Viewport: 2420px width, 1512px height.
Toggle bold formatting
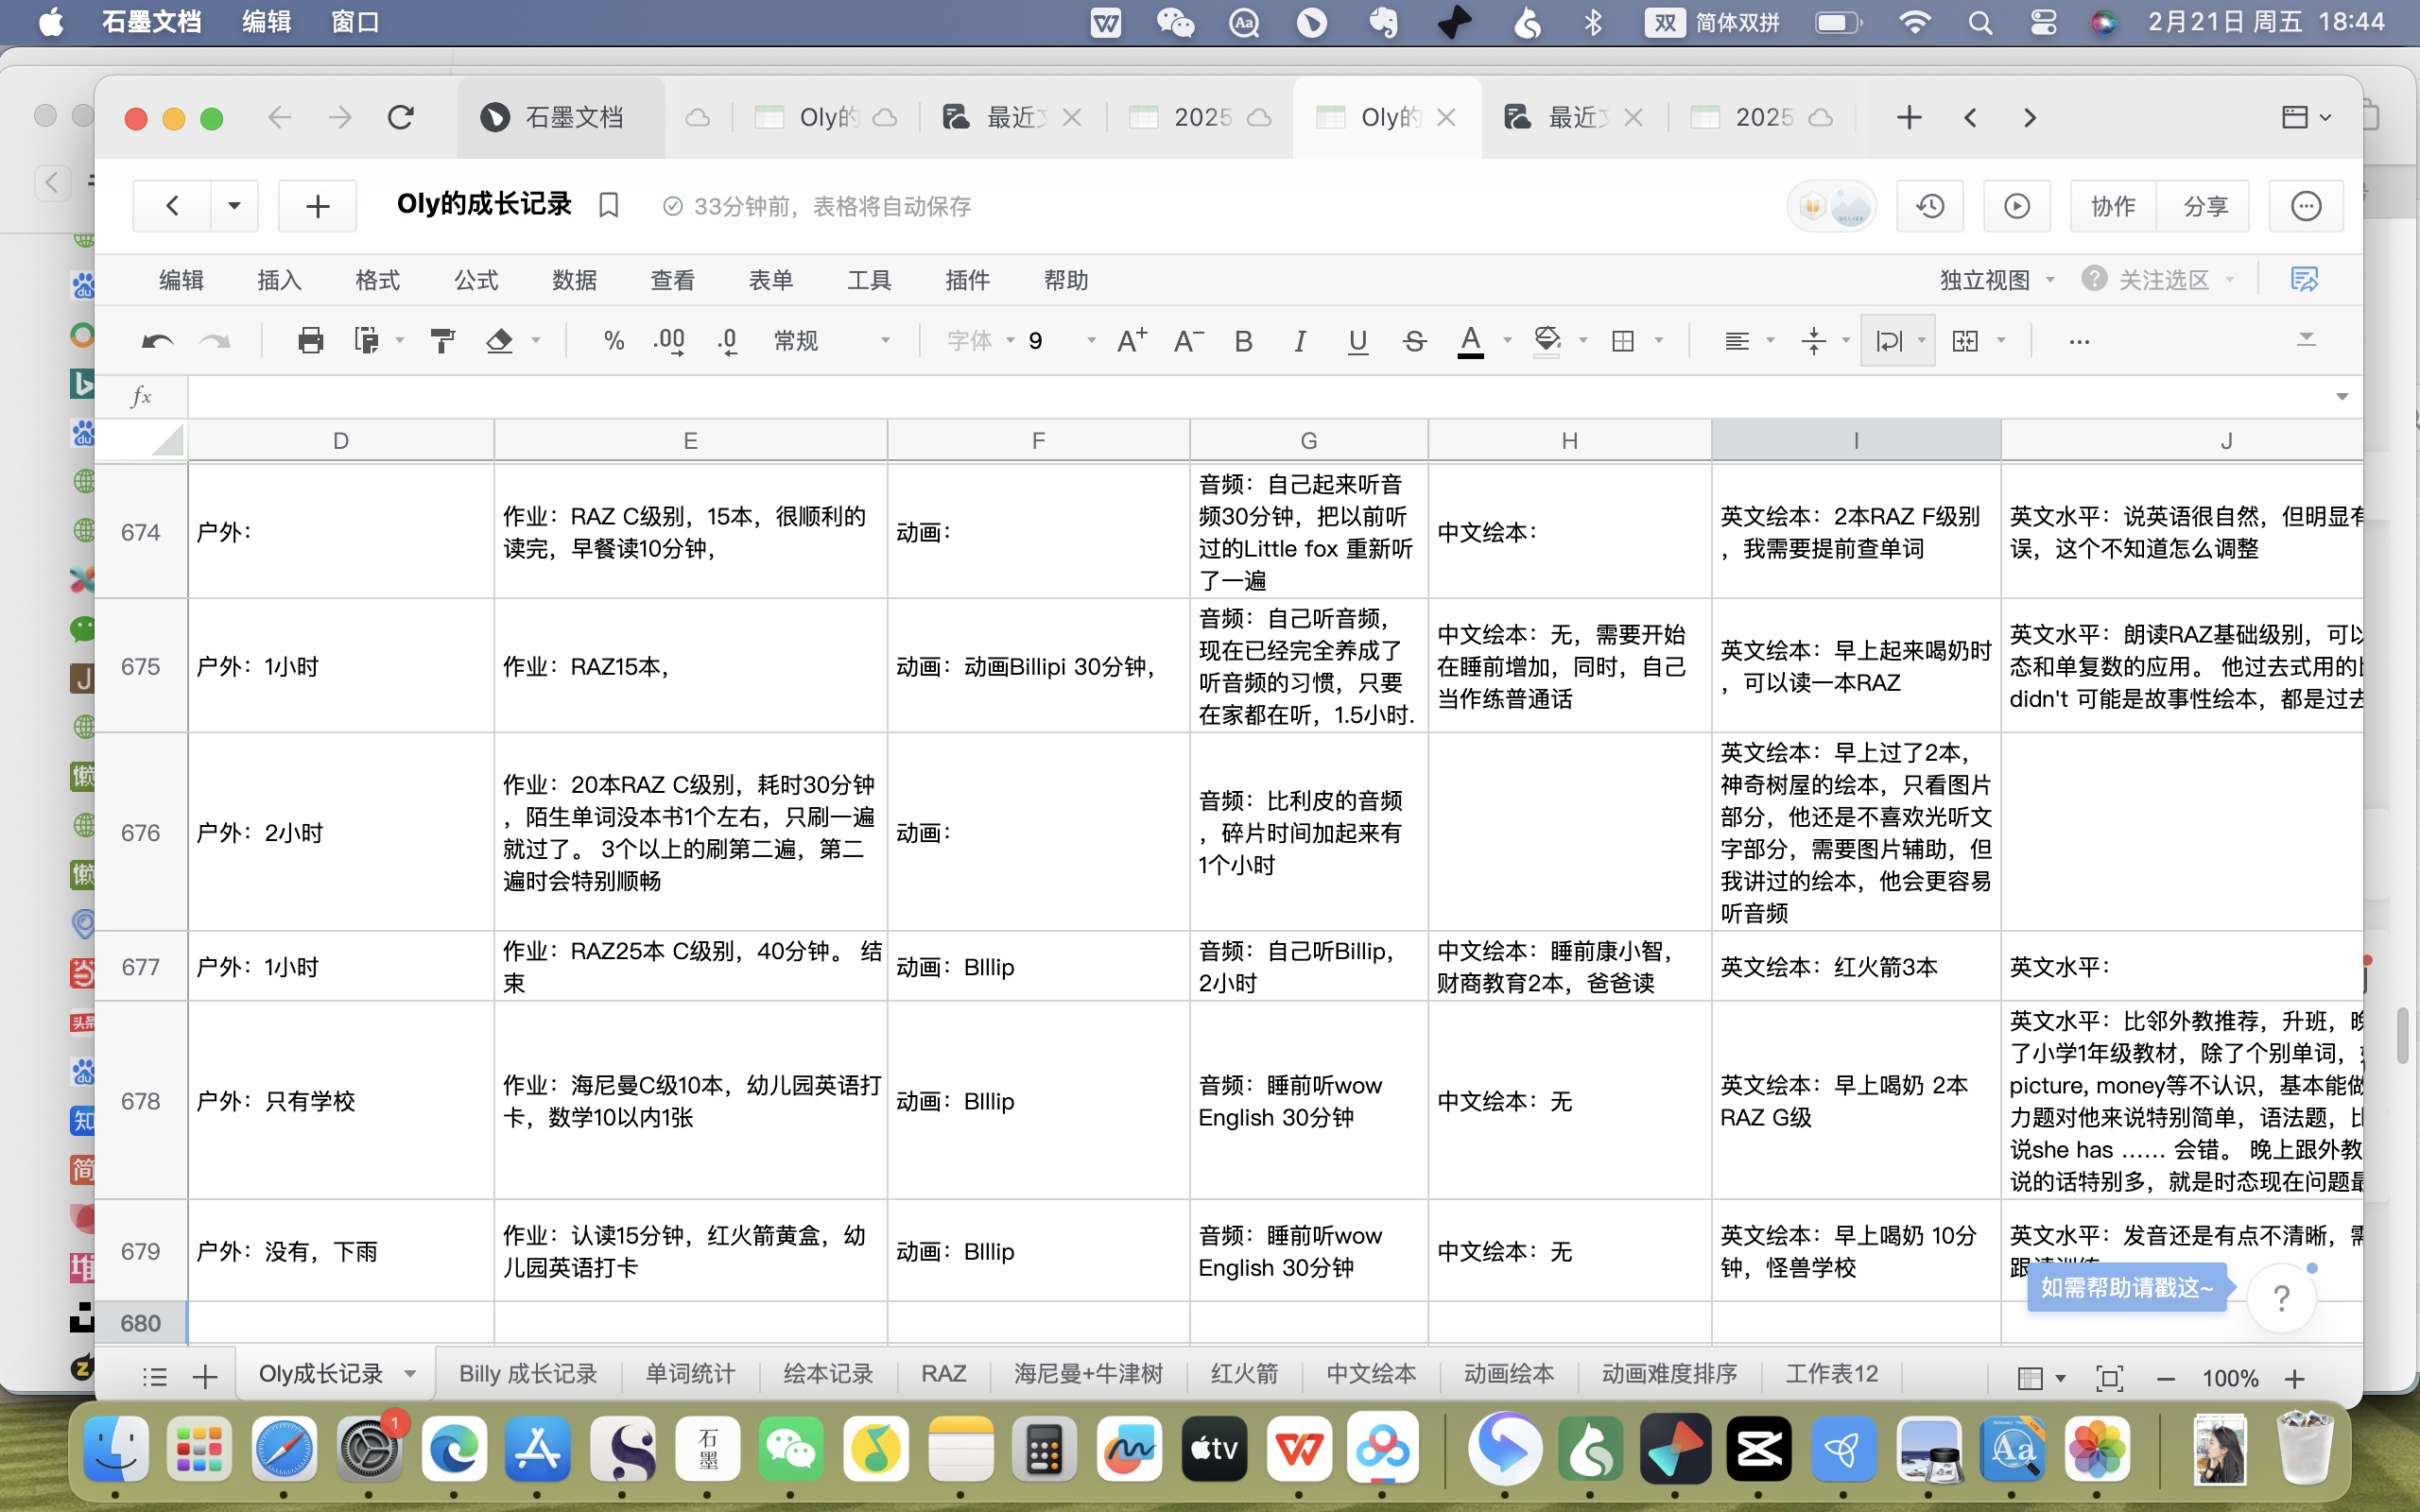coord(1243,341)
